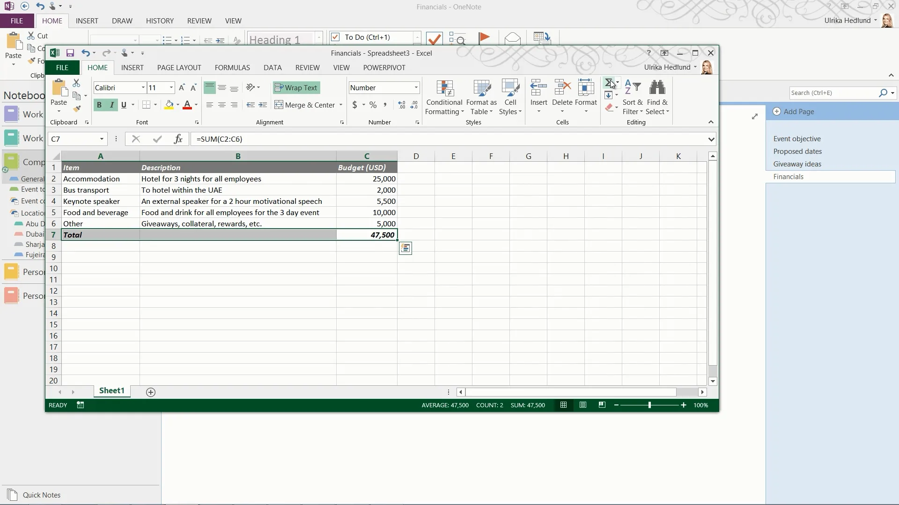This screenshot has height=505, width=899.
Task: Open the Financials page in OneNote
Action: tap(788, 176)
